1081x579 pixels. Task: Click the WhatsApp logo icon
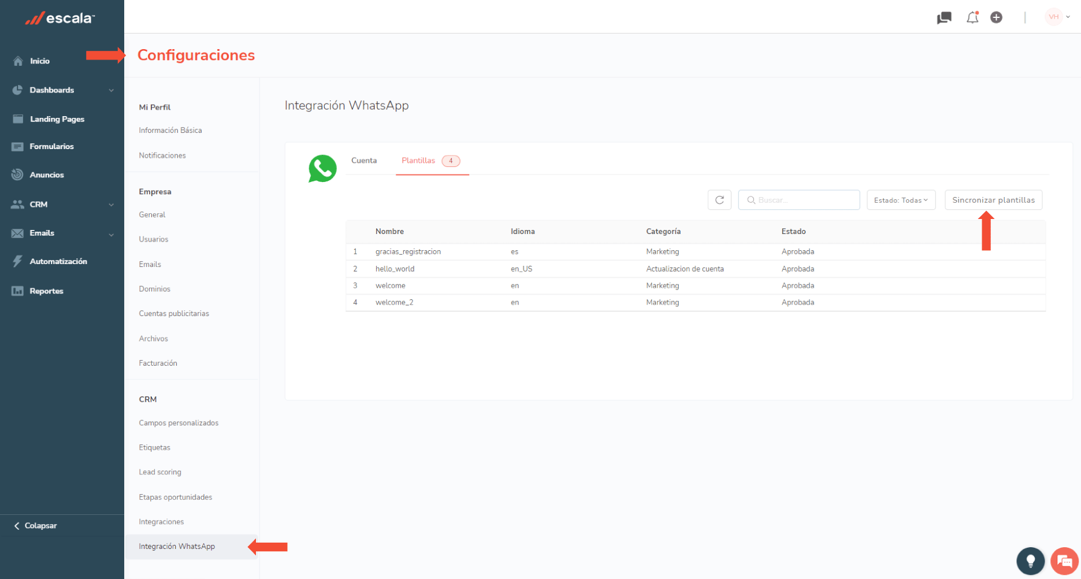322,169
